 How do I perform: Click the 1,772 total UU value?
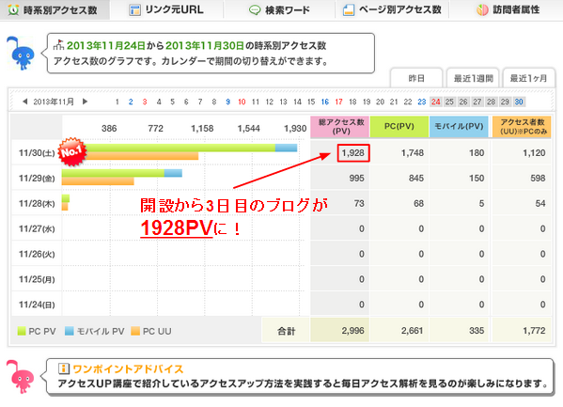[534, 331]
